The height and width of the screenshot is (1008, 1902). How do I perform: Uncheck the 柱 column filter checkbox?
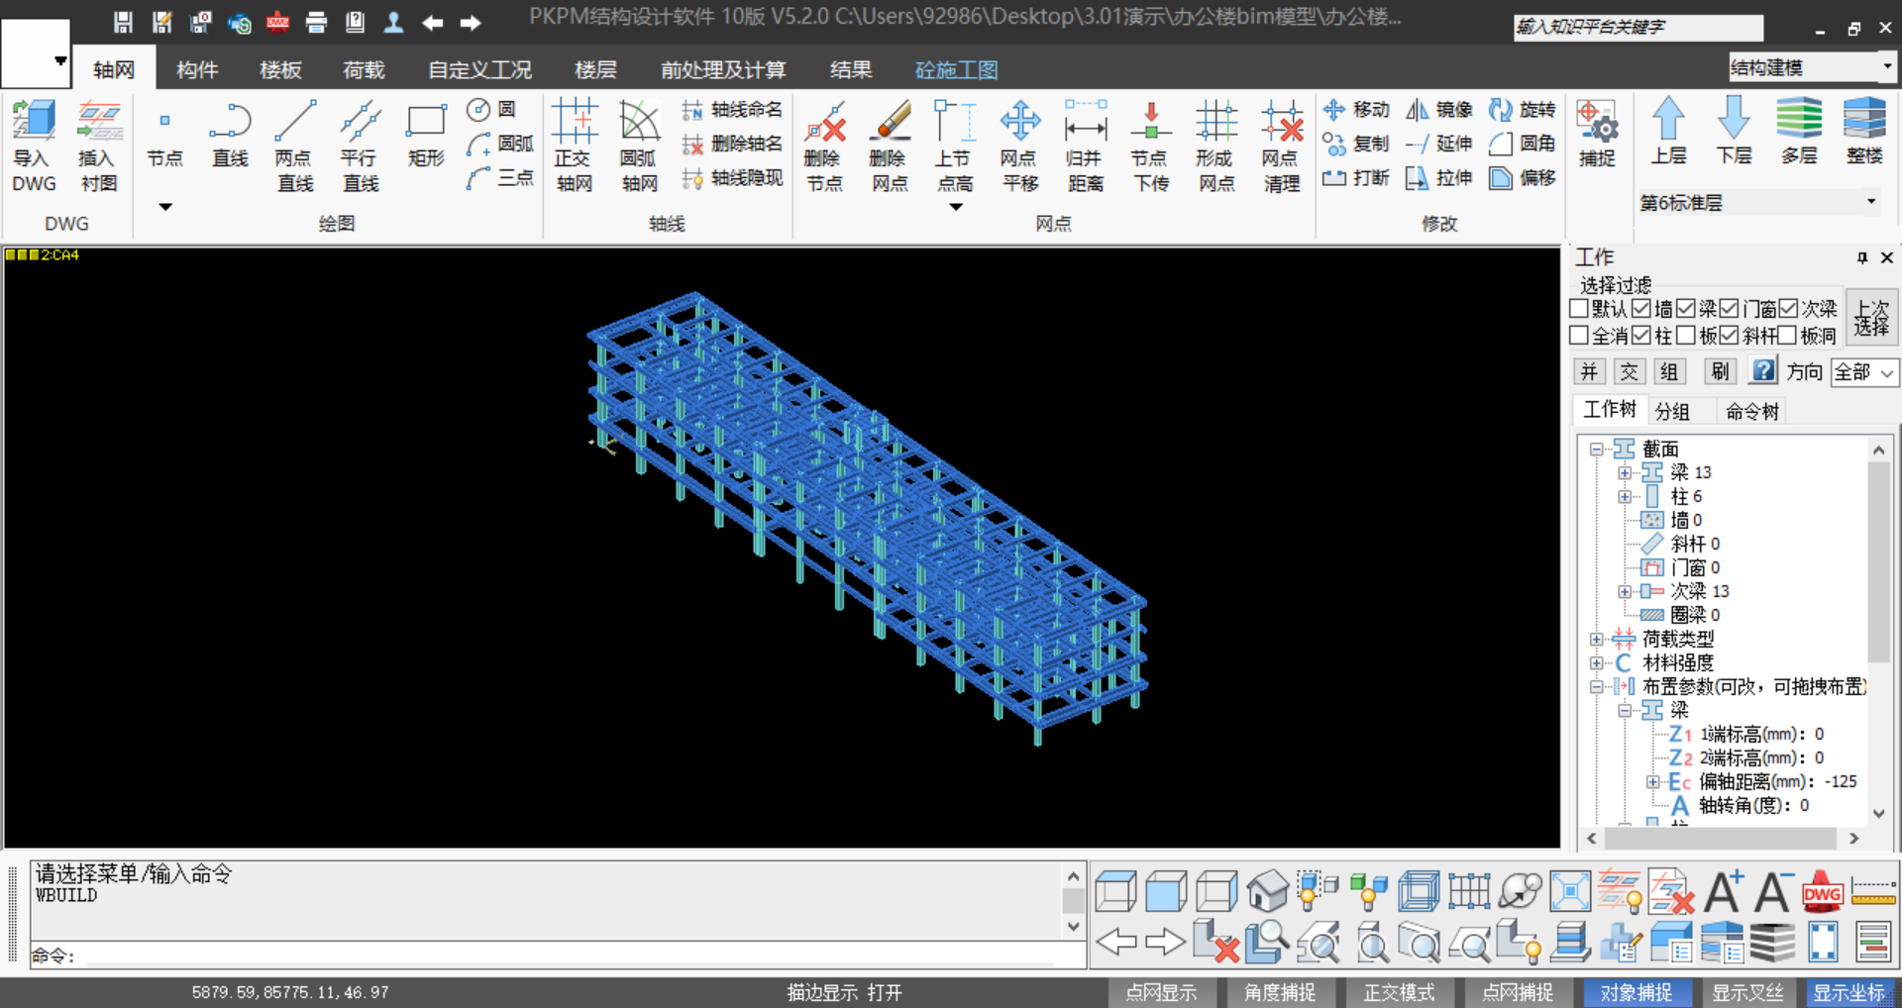point(1641,336)
